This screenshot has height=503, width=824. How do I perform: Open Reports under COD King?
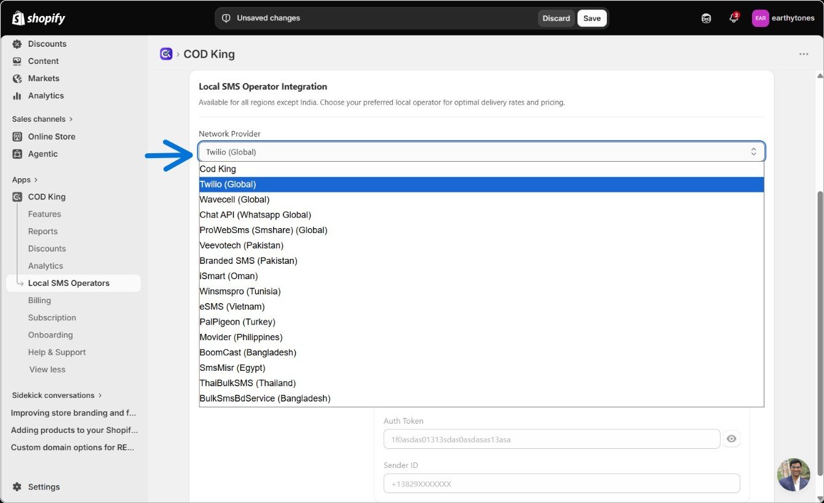pos(42,231)
